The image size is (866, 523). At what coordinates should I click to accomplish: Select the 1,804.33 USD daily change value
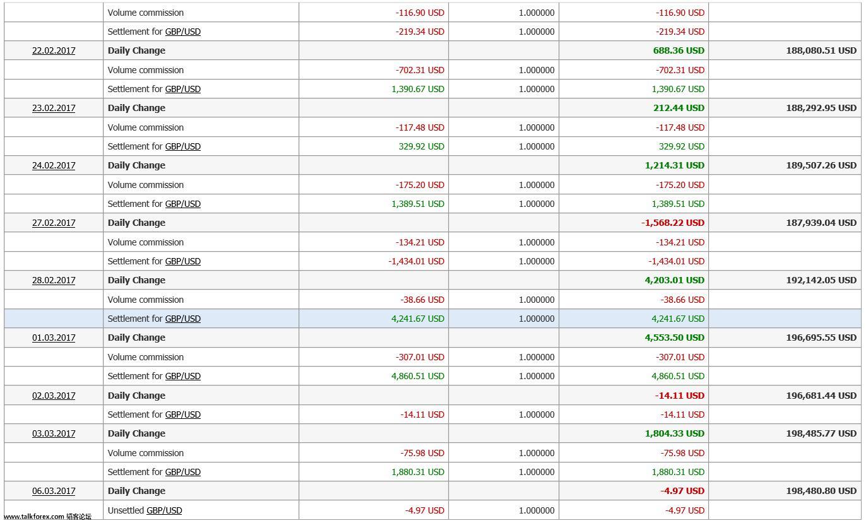(x=675, y=433)
